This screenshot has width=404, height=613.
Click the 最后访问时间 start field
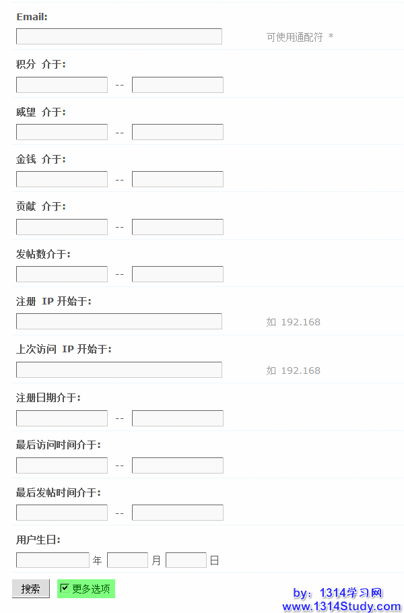tap(62, 465)
